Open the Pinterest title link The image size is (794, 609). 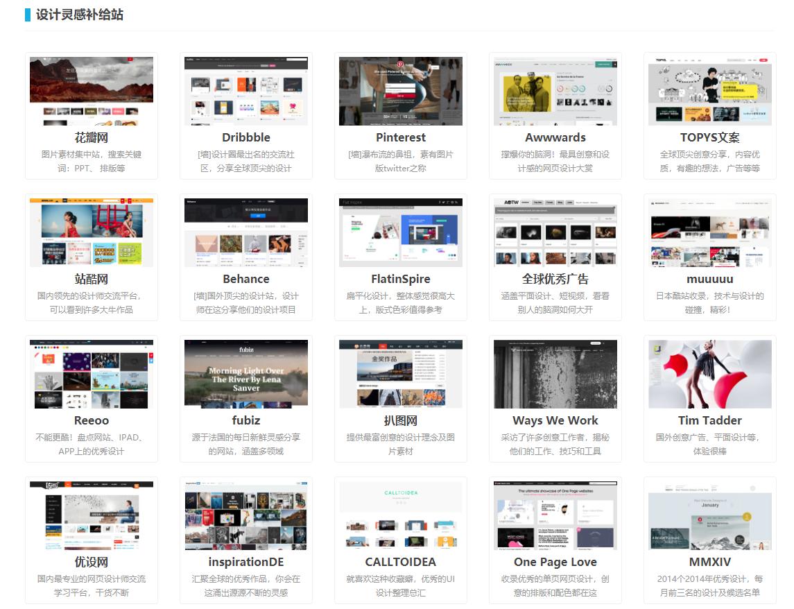(x=401, y=137)
